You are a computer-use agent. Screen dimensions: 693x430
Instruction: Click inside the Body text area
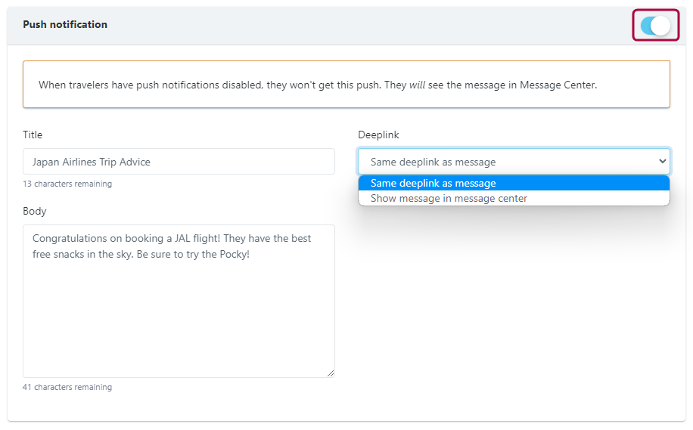[179, 317]
